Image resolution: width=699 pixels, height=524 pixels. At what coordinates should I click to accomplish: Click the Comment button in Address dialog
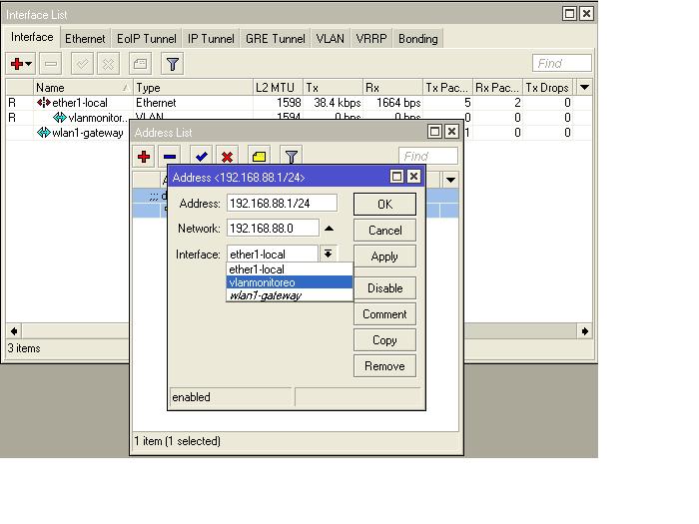(384, 314)
